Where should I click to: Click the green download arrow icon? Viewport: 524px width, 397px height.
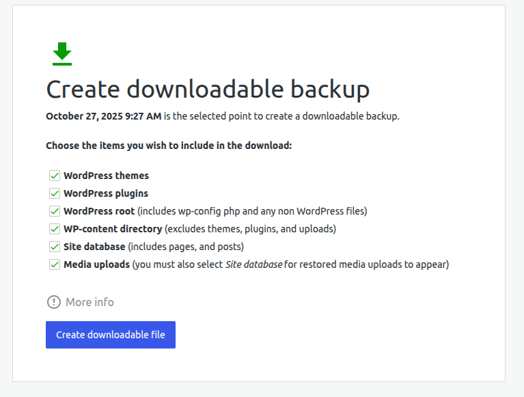[x=62, y=54]
